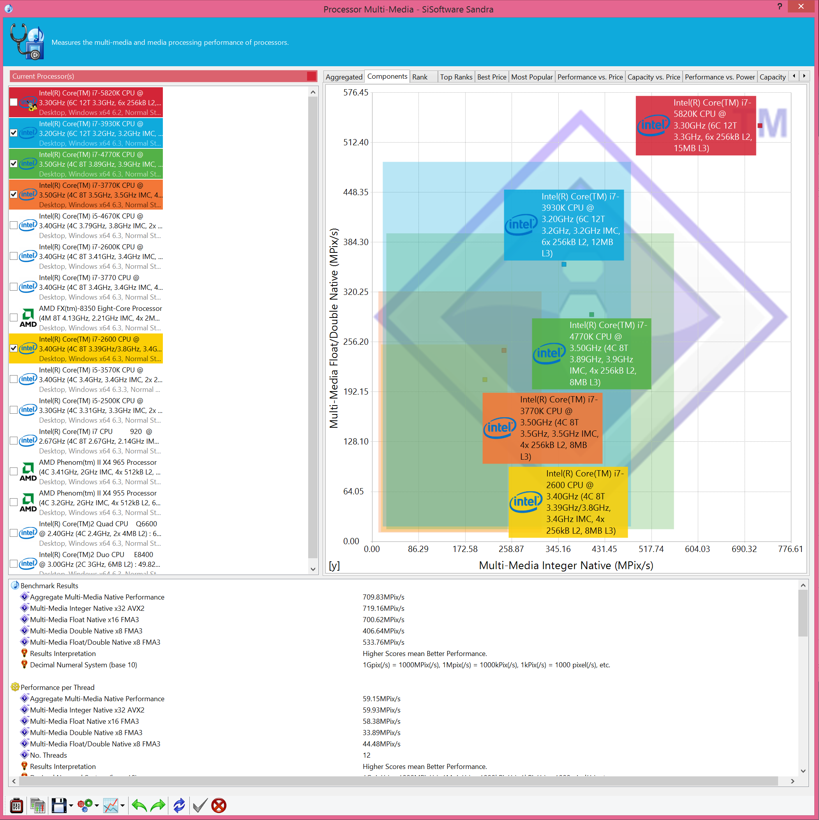
Task: Open dropdown arrow next to save icon
Action: [71, 806]
